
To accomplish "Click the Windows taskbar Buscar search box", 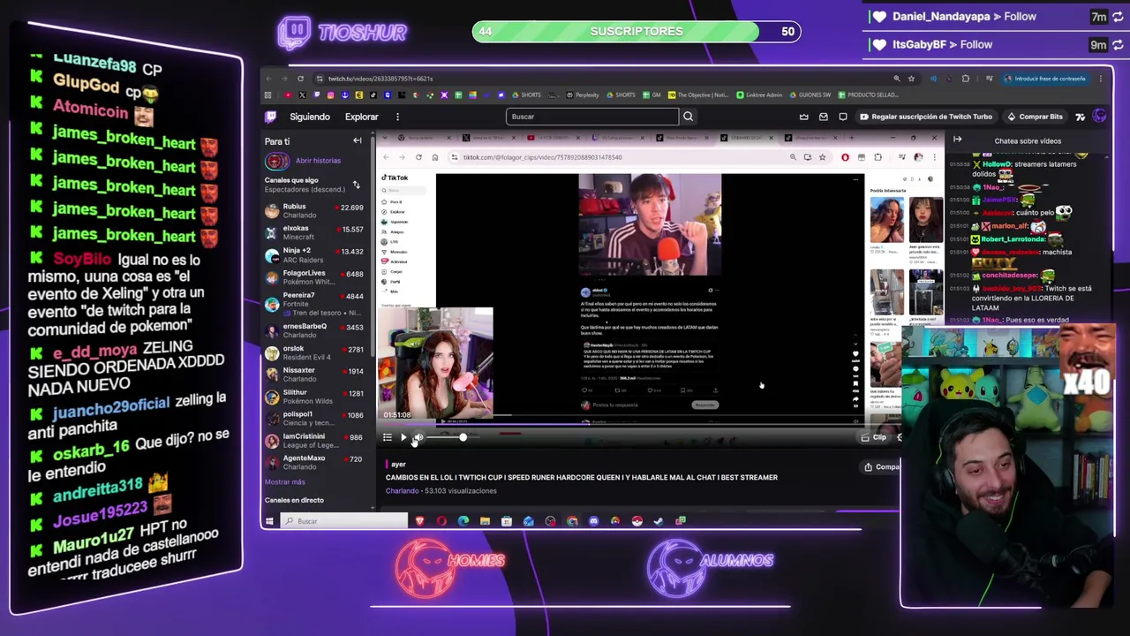I will [x=344, y=521].
